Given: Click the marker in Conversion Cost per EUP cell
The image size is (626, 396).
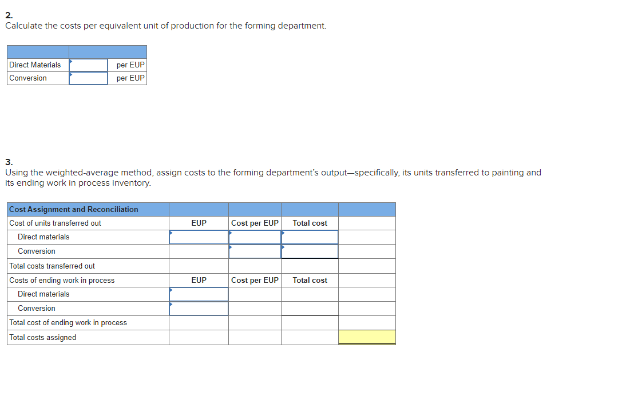Looking at the screenshot, I should click(231, 246).
